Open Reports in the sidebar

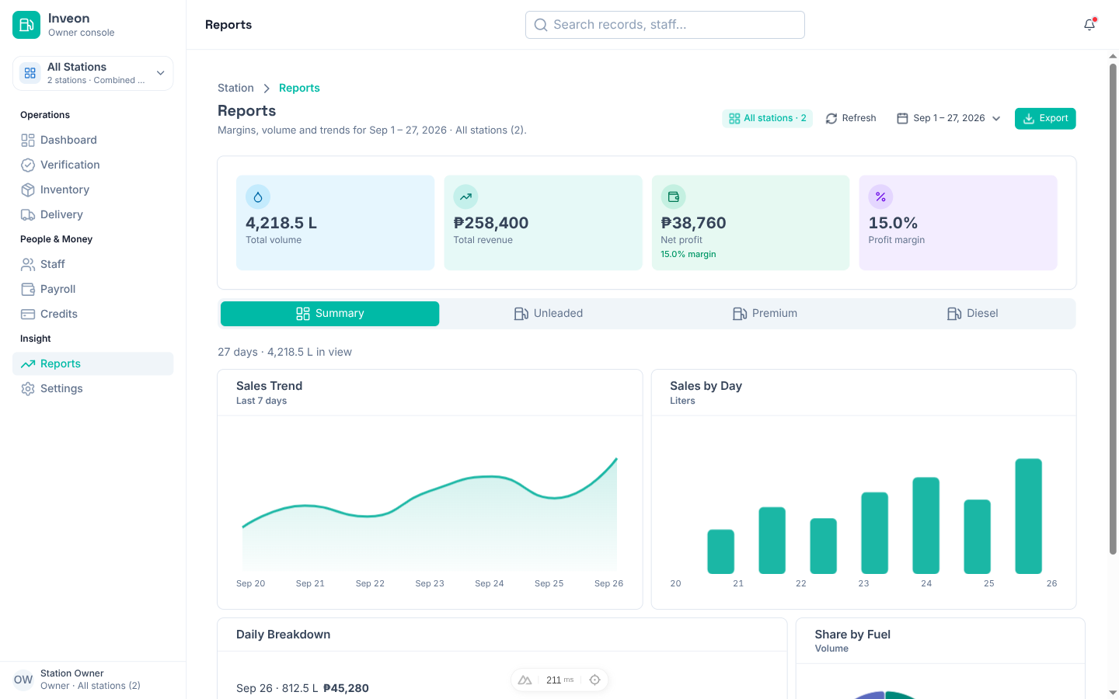point(93,363)
